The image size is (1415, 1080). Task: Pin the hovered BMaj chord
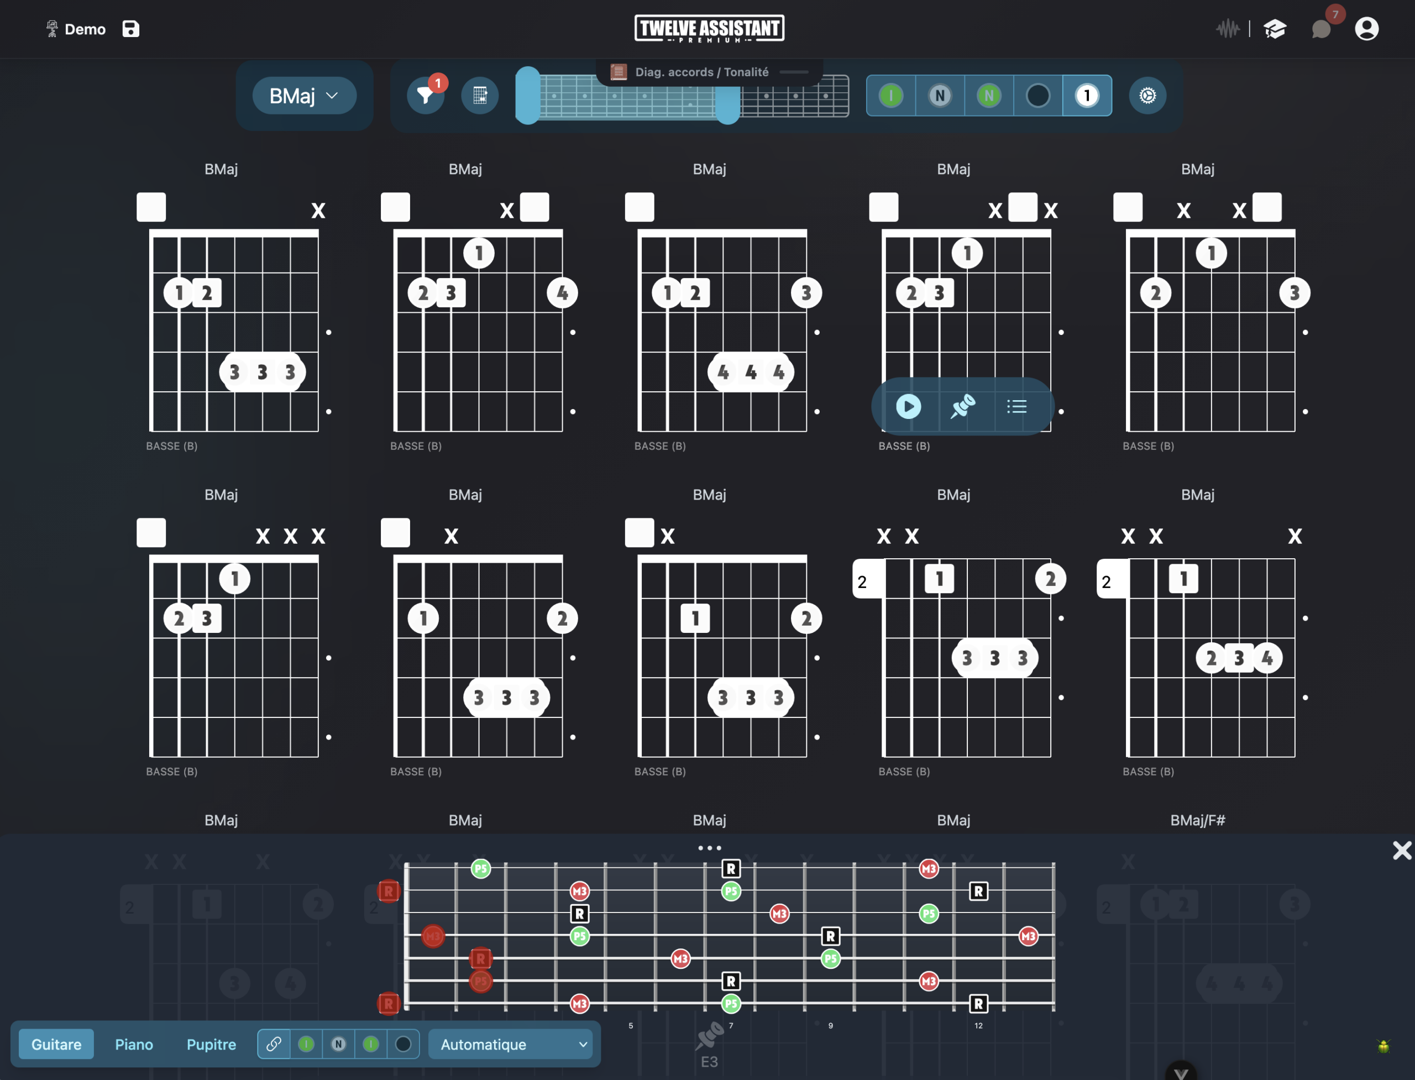point(962,406)
